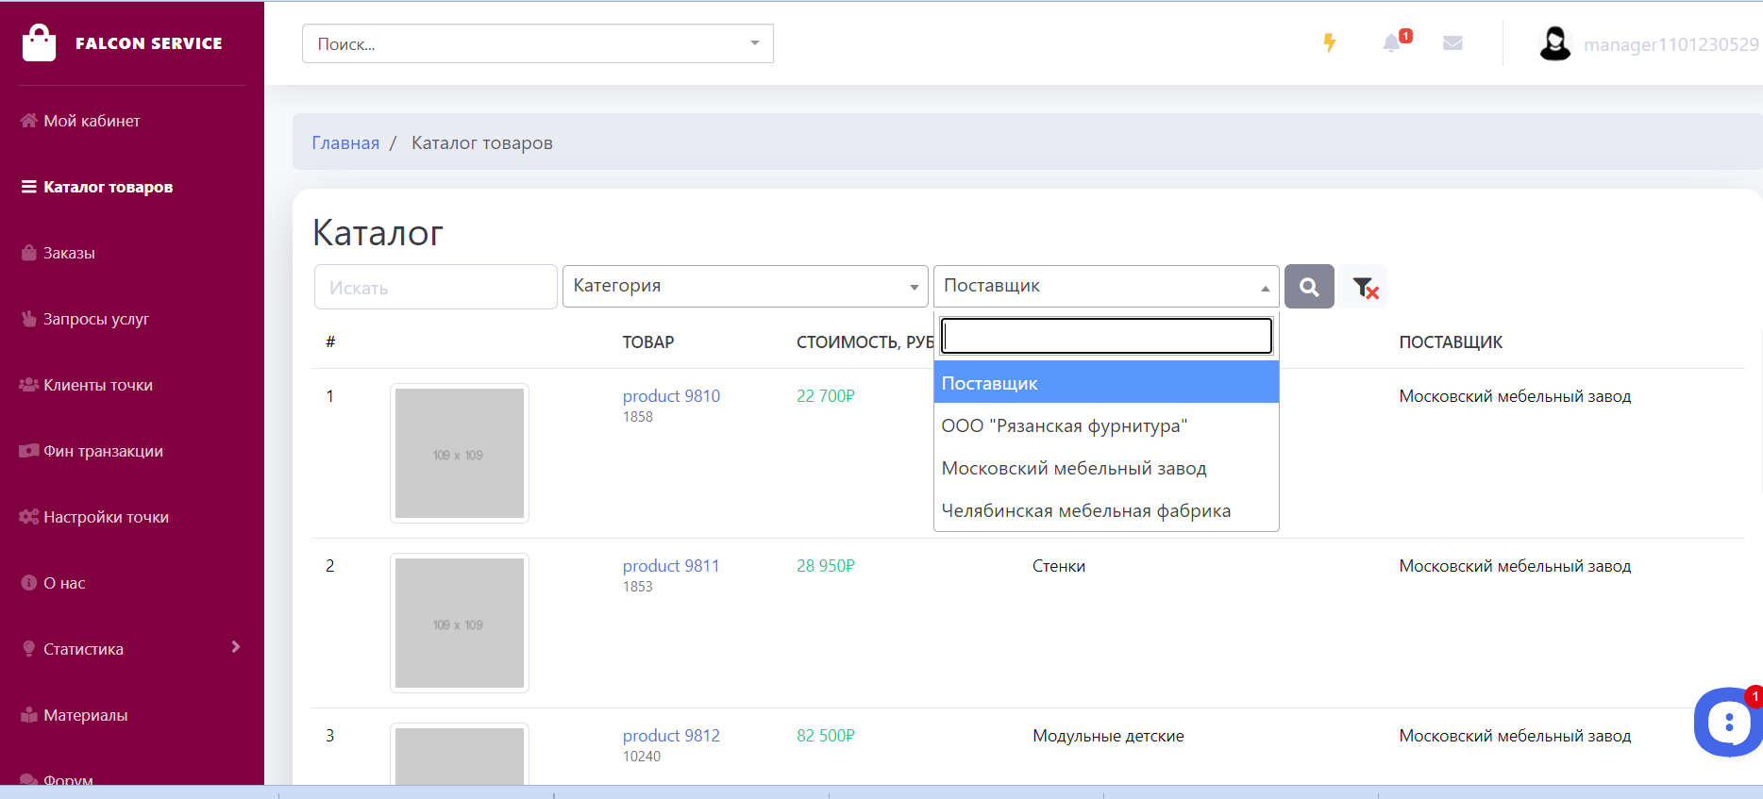Open messages via the envelope icon

coord(1452,43)
